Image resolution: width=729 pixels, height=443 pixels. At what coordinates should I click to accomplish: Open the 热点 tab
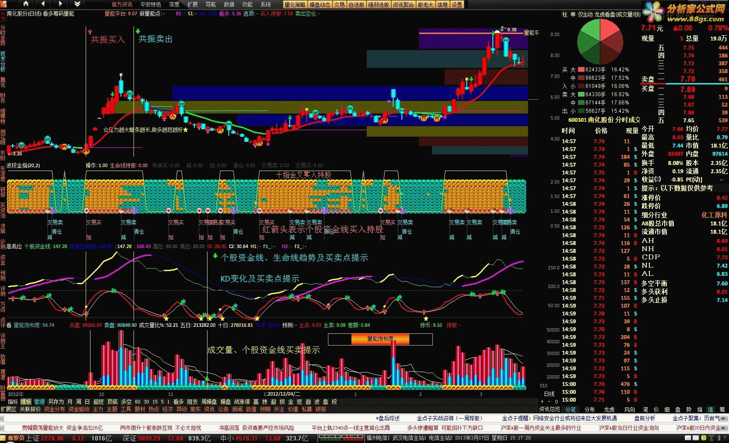point(154,409)
